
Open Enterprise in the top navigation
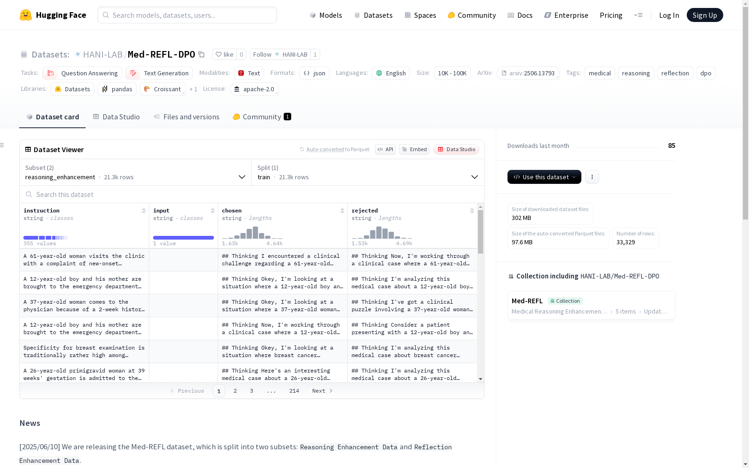[566, 15]
